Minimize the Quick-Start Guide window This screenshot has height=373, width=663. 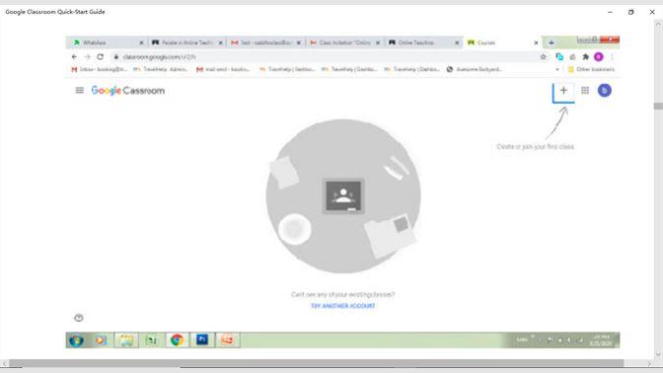point(610,12)
